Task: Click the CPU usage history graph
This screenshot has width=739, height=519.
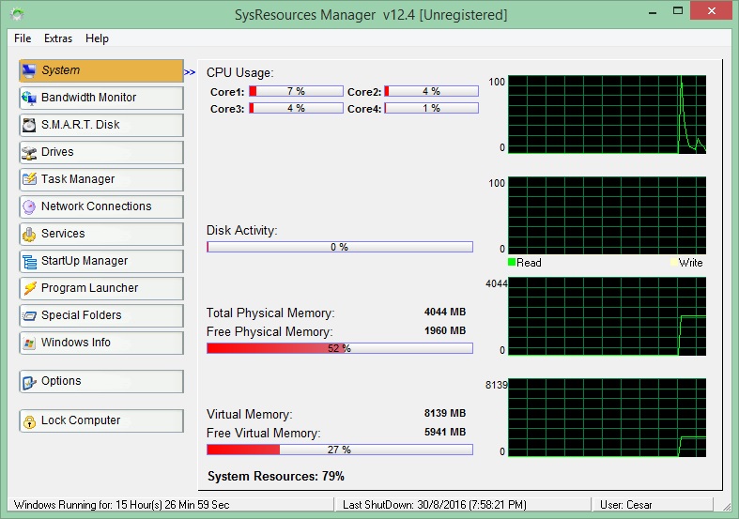Action: [x=607, y=114]
